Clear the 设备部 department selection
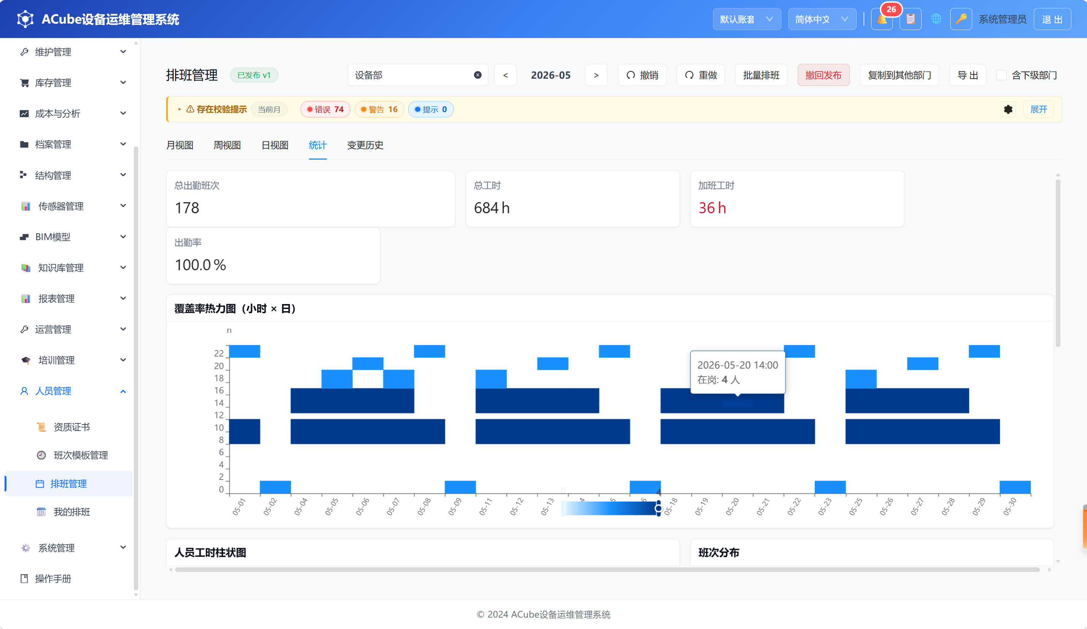The width and height of the screenshot is (1087, 629). click(477, 75)
